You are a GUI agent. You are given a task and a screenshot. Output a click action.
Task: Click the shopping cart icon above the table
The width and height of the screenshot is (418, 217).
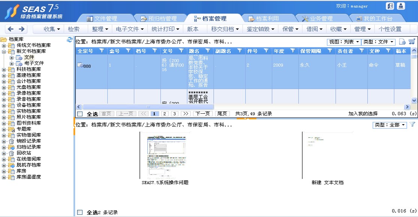pyautogui.click(x=412, y=42)
